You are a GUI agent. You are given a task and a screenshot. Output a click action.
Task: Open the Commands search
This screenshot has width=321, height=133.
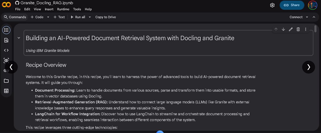15,17
